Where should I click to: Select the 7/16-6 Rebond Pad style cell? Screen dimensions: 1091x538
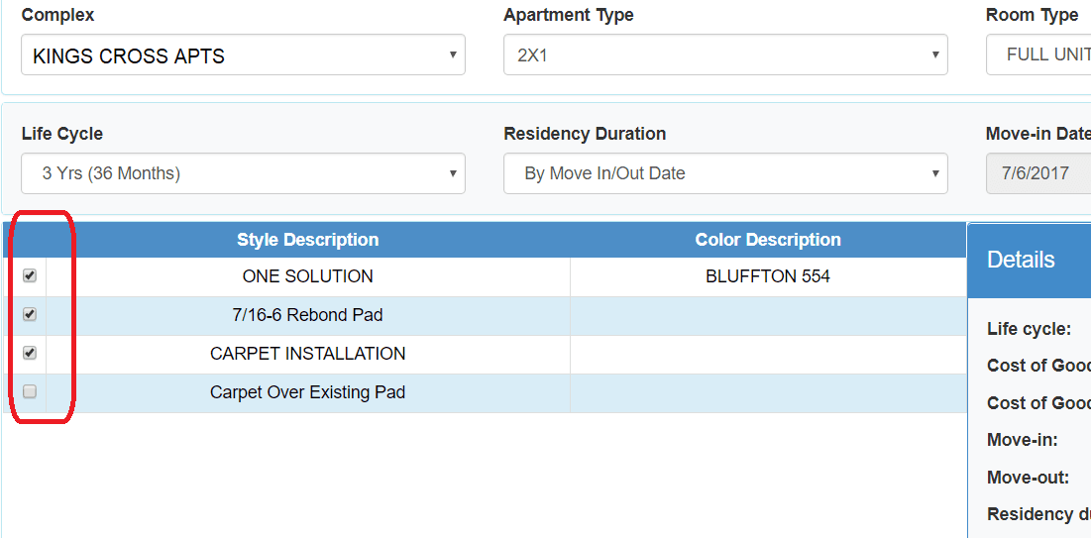tap(307, 315)
